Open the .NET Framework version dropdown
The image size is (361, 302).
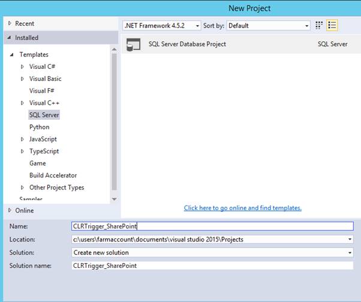[x=162, y=26]
